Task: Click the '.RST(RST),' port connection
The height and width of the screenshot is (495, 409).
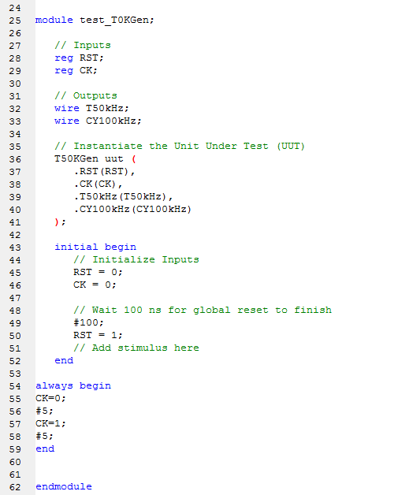Action: 104,171
